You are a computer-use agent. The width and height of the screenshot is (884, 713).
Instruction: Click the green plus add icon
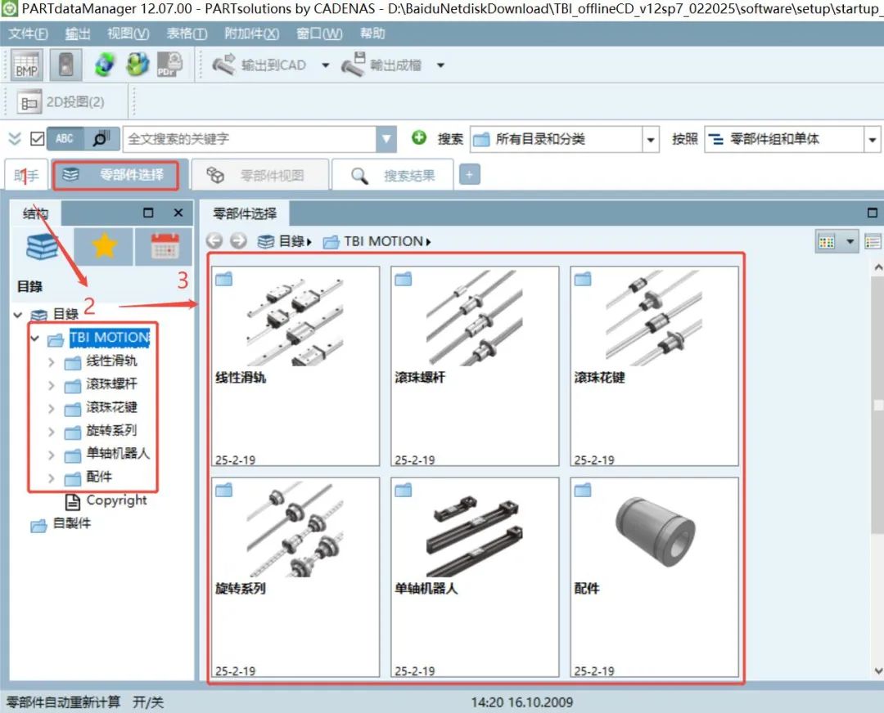(x=419, y=137)
